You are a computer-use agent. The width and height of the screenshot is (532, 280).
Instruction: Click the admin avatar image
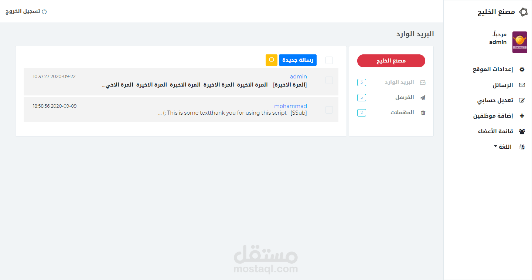[520, 42]
